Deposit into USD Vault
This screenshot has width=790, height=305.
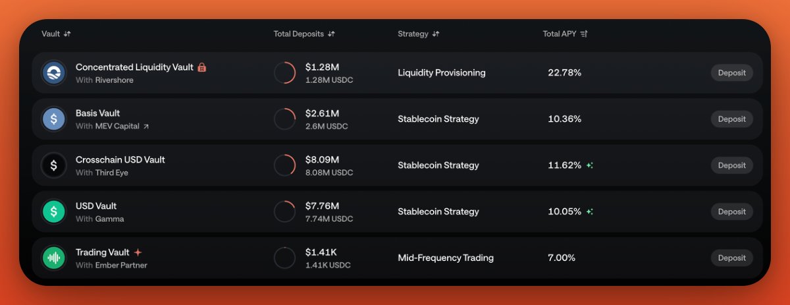731,211
